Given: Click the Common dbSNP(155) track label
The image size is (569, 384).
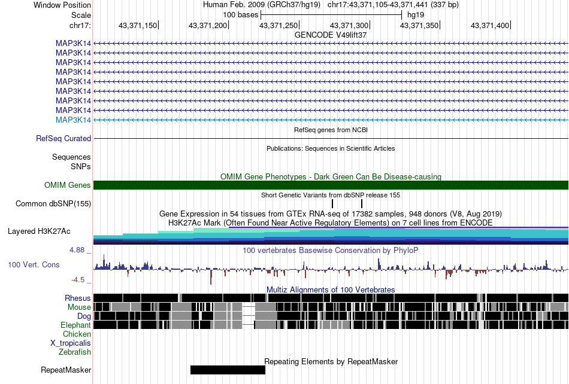Looking at the screenshot, I should pyautogui.click(x=53, y=203).
